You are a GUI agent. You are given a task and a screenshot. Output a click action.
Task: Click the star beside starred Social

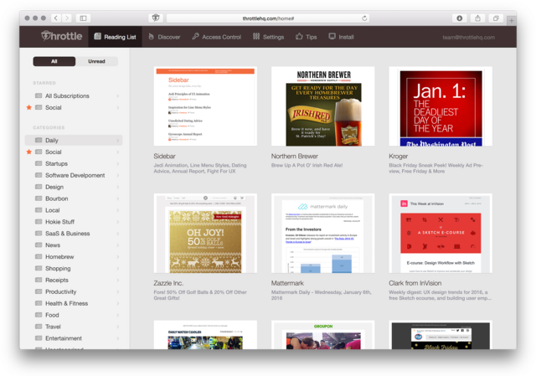pyautogui.click(x=29, y=107)
